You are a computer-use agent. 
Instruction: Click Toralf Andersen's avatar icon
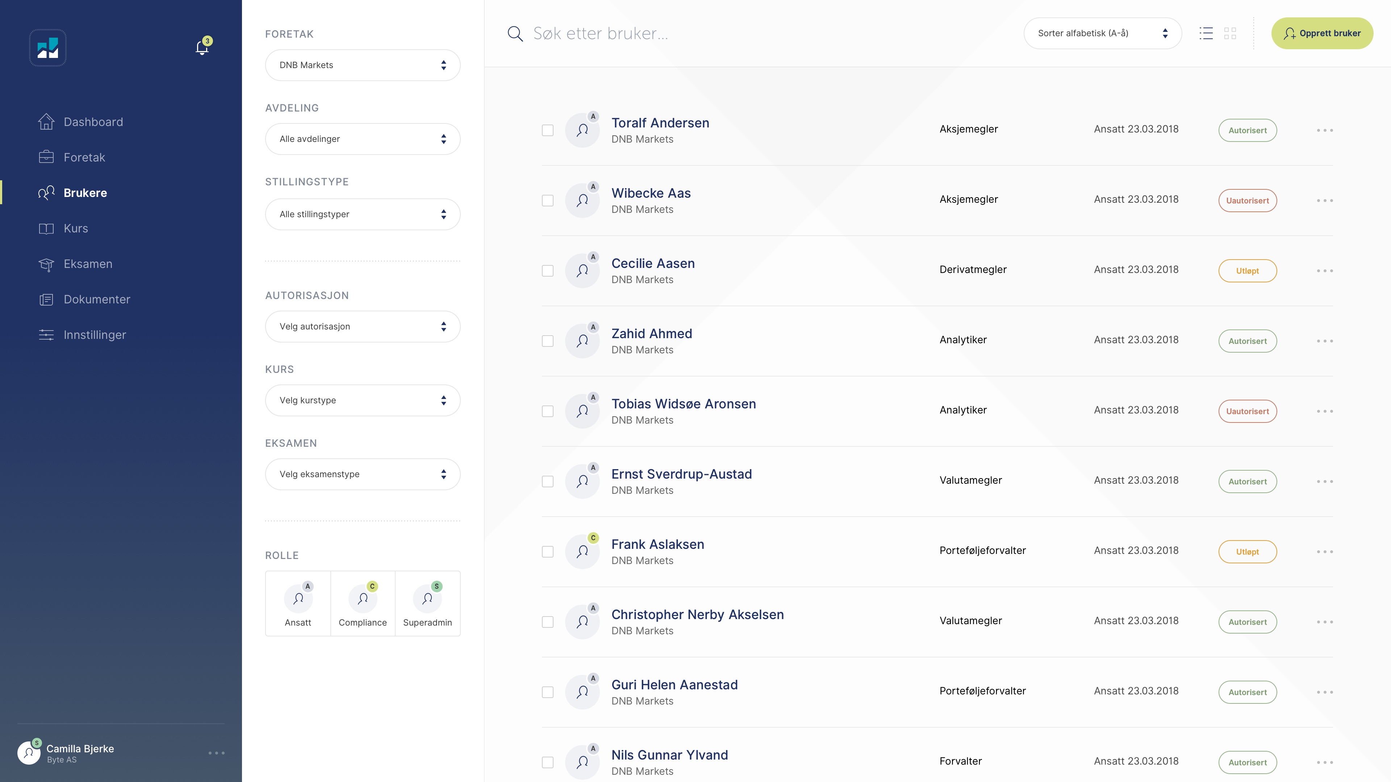(x=582, y=130)
